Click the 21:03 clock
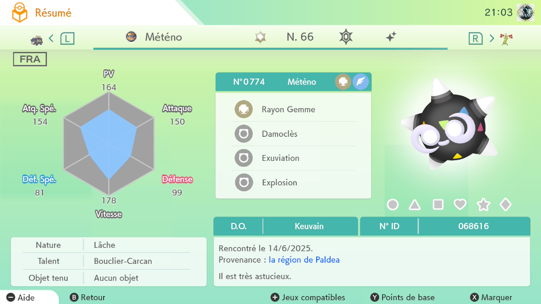 [x=499, y=12]
